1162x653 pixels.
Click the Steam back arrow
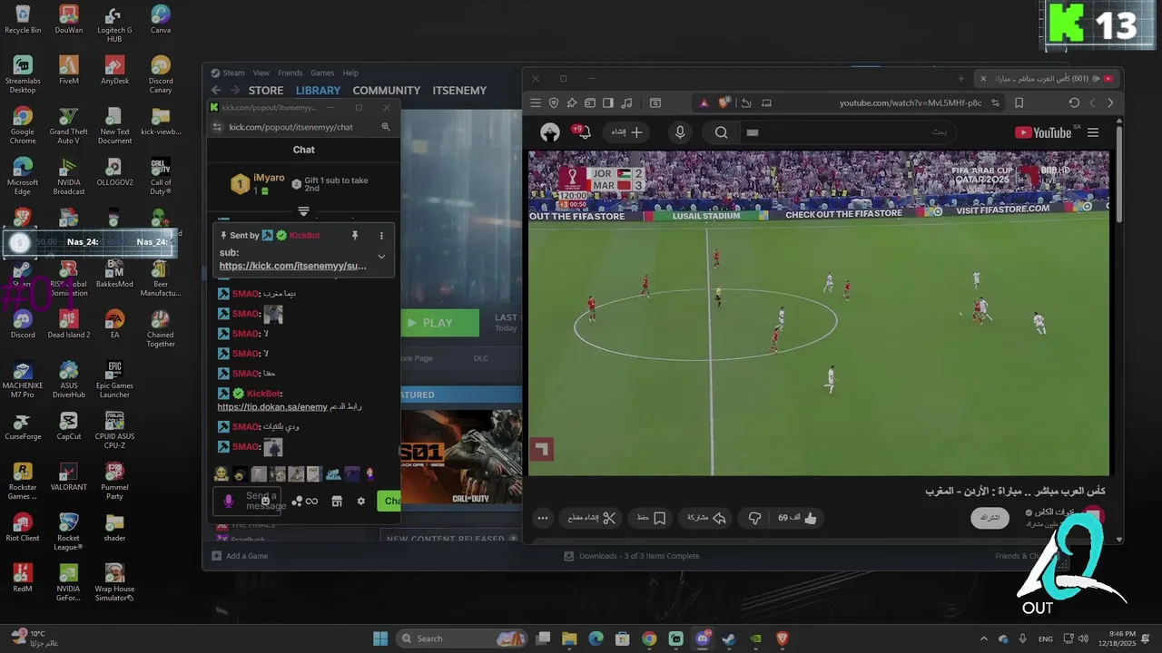tap(216, 91)
